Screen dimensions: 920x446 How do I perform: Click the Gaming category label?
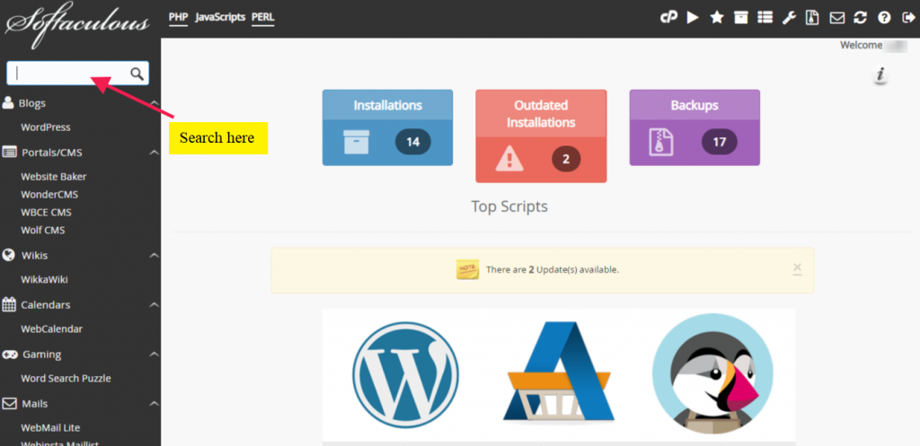41,354
